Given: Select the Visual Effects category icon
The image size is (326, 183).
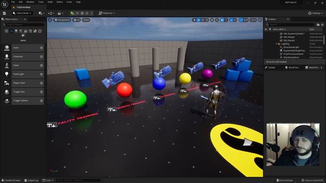Looking at the screenshot, I should click(x=31, y=31).
